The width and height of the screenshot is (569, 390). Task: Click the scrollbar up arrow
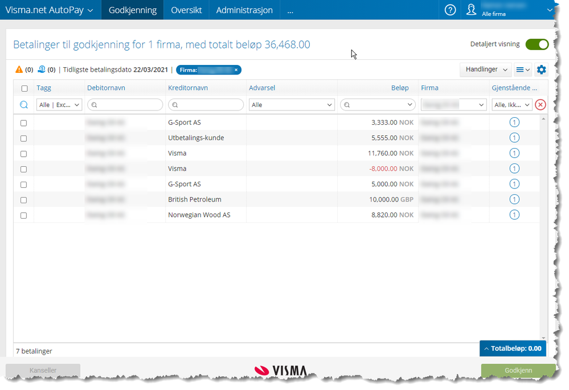[543, 118]
